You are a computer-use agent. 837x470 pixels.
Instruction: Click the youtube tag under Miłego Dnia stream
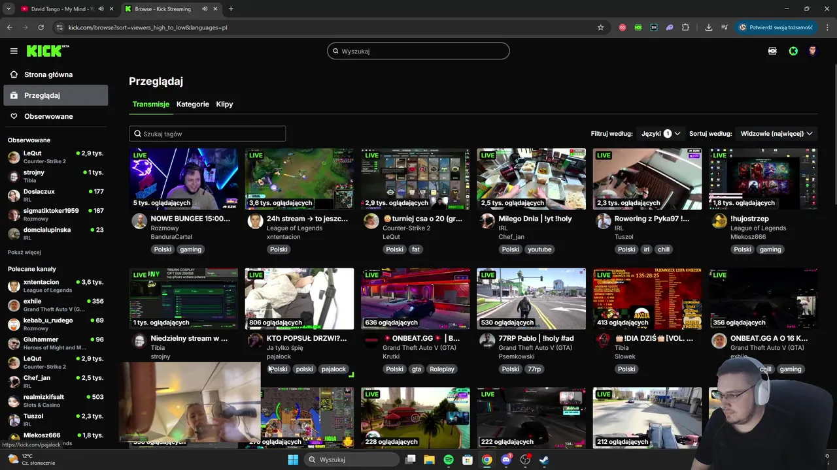[x=539, y=249]
